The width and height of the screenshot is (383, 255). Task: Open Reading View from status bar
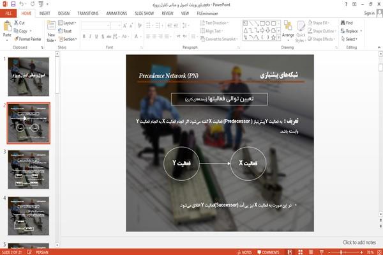[311, 252]
